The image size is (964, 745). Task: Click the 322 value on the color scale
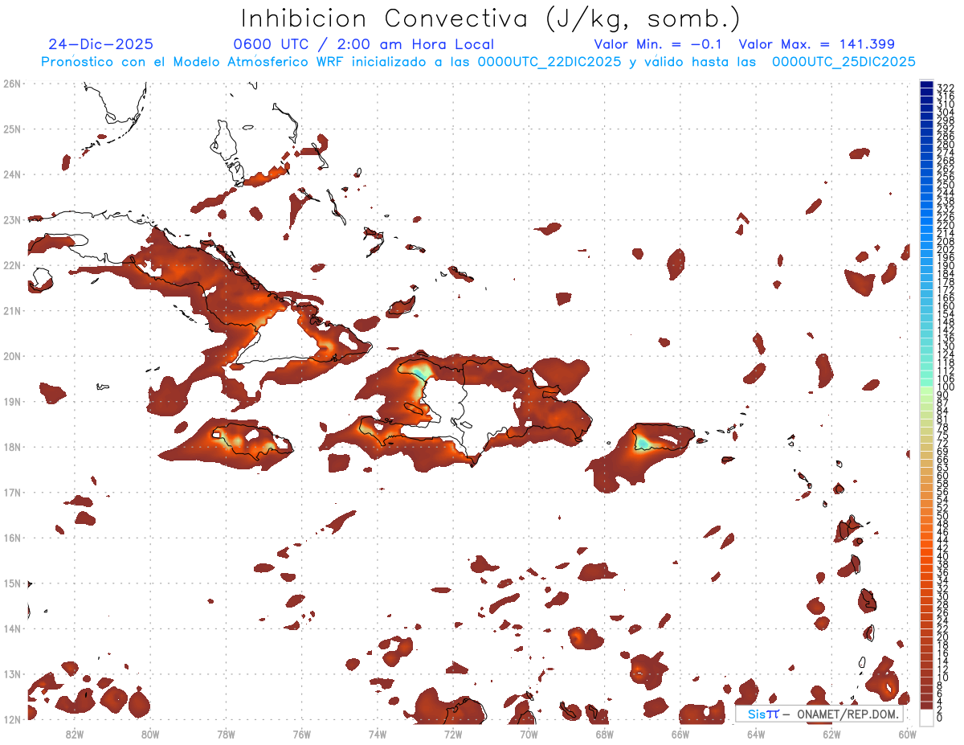point(946,88)
